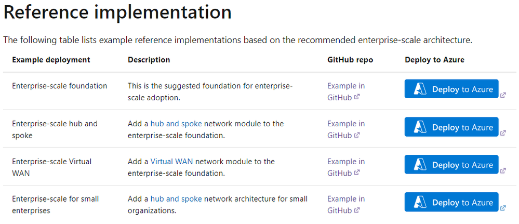Click Deploy to Azure for small enterprises
This screenshot has width=519, height=224.
pos(451,202)
